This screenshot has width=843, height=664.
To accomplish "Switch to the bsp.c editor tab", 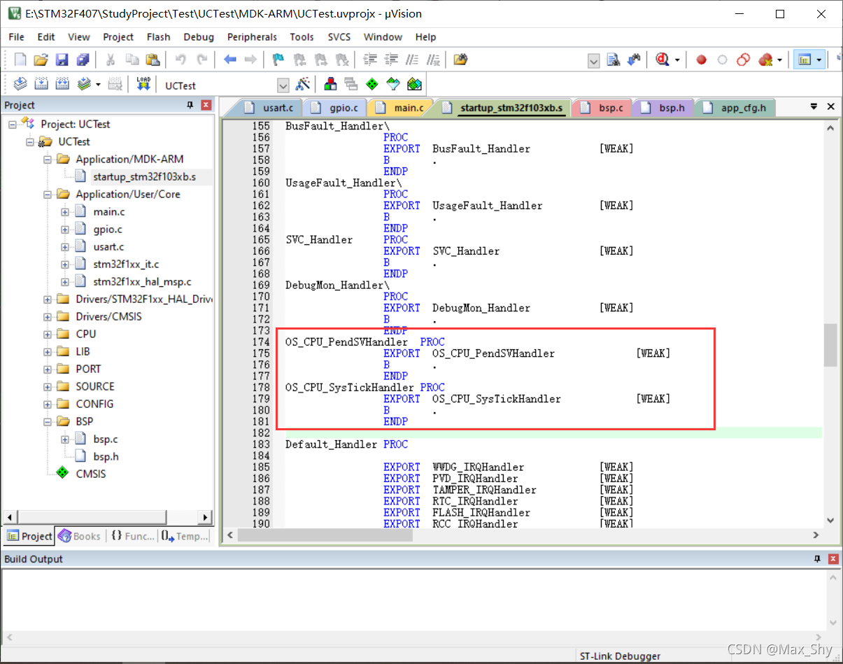I will 603,108.
